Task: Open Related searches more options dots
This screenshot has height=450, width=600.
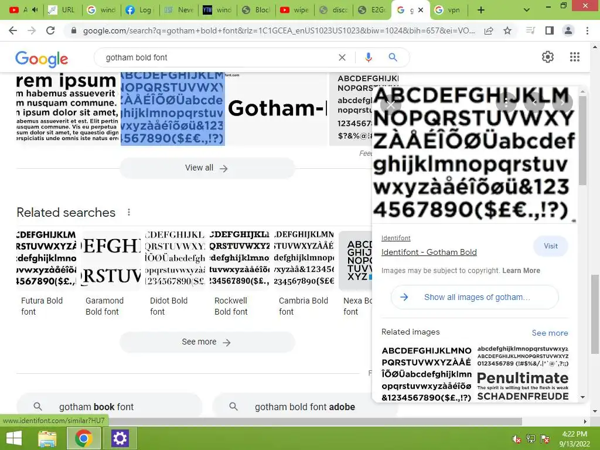Action: point(129,212)
